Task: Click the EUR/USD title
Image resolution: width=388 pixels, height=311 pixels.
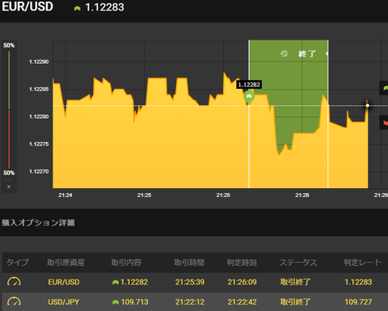Action: 27,7
